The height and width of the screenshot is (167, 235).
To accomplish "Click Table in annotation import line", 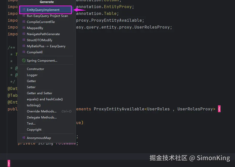I will point(110,14).
